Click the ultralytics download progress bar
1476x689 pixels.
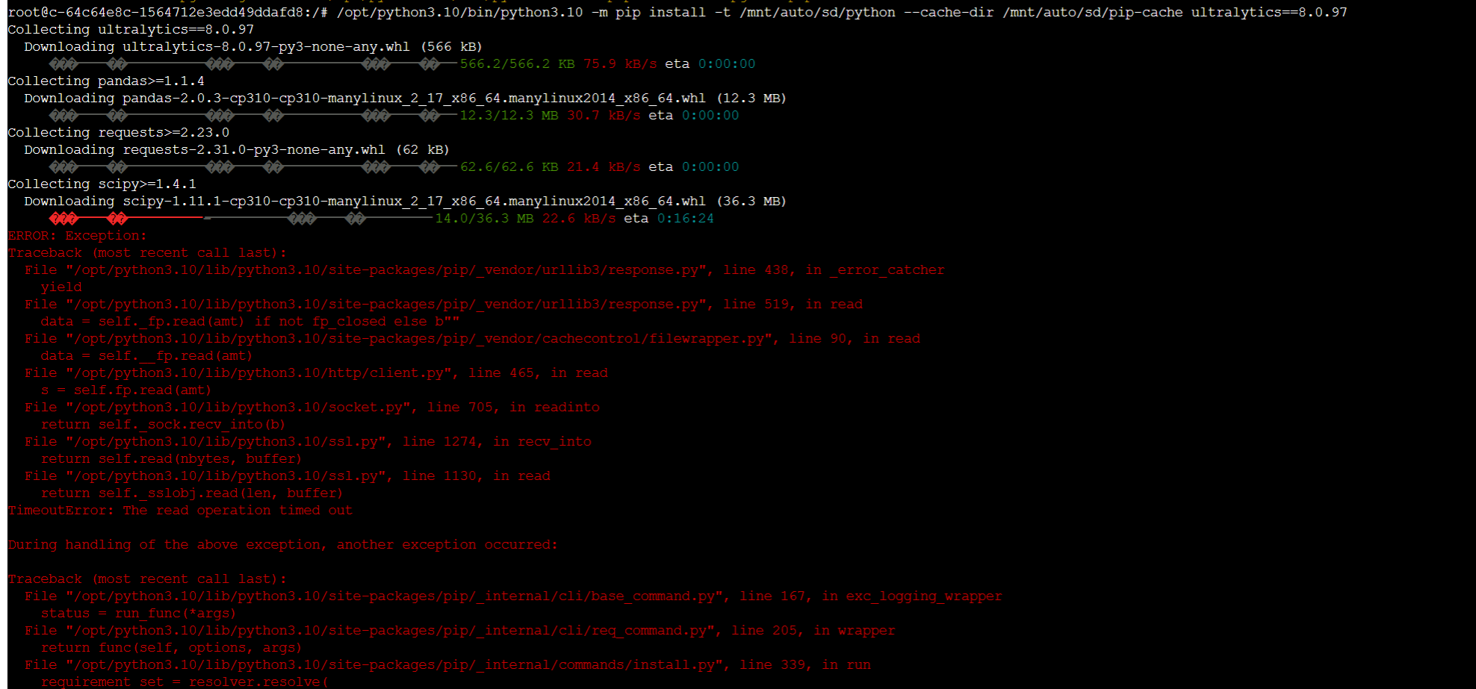coord(252,64)
